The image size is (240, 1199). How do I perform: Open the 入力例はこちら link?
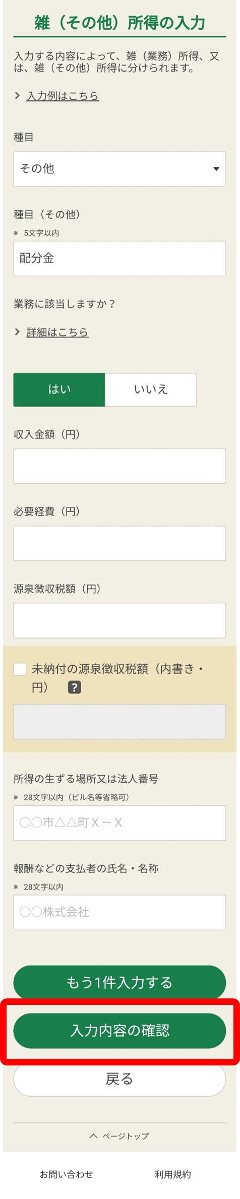pyautogui.click(x=63, y=96)
